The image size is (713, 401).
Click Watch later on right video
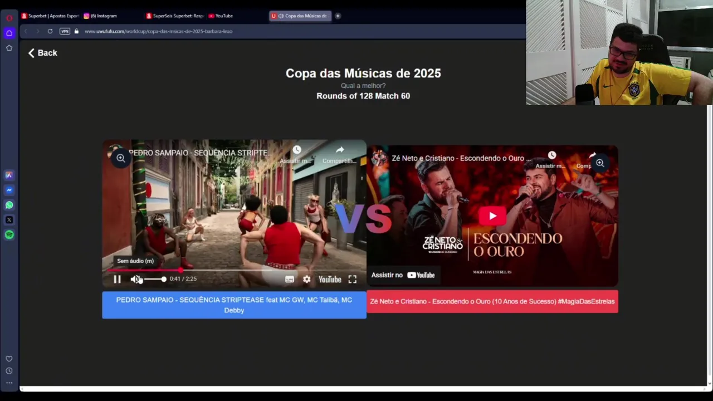click(551, 159)
